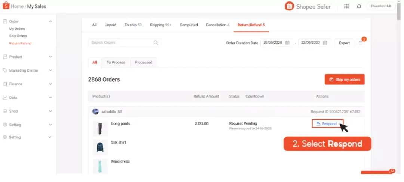Click the Shopee Seller logo
Image resolution: width=404 pixels, height=182 pixels.
(308, 6)
